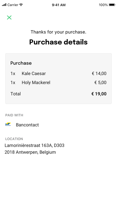Tap the 2018 Antwerpen, Belgium line
Image resolution: width=117 pixels, height=208 pixels.
[x=30, y=152]
